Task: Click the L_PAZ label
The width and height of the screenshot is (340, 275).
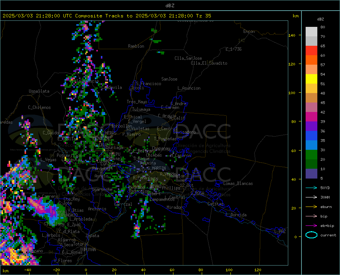Action: 280,231
